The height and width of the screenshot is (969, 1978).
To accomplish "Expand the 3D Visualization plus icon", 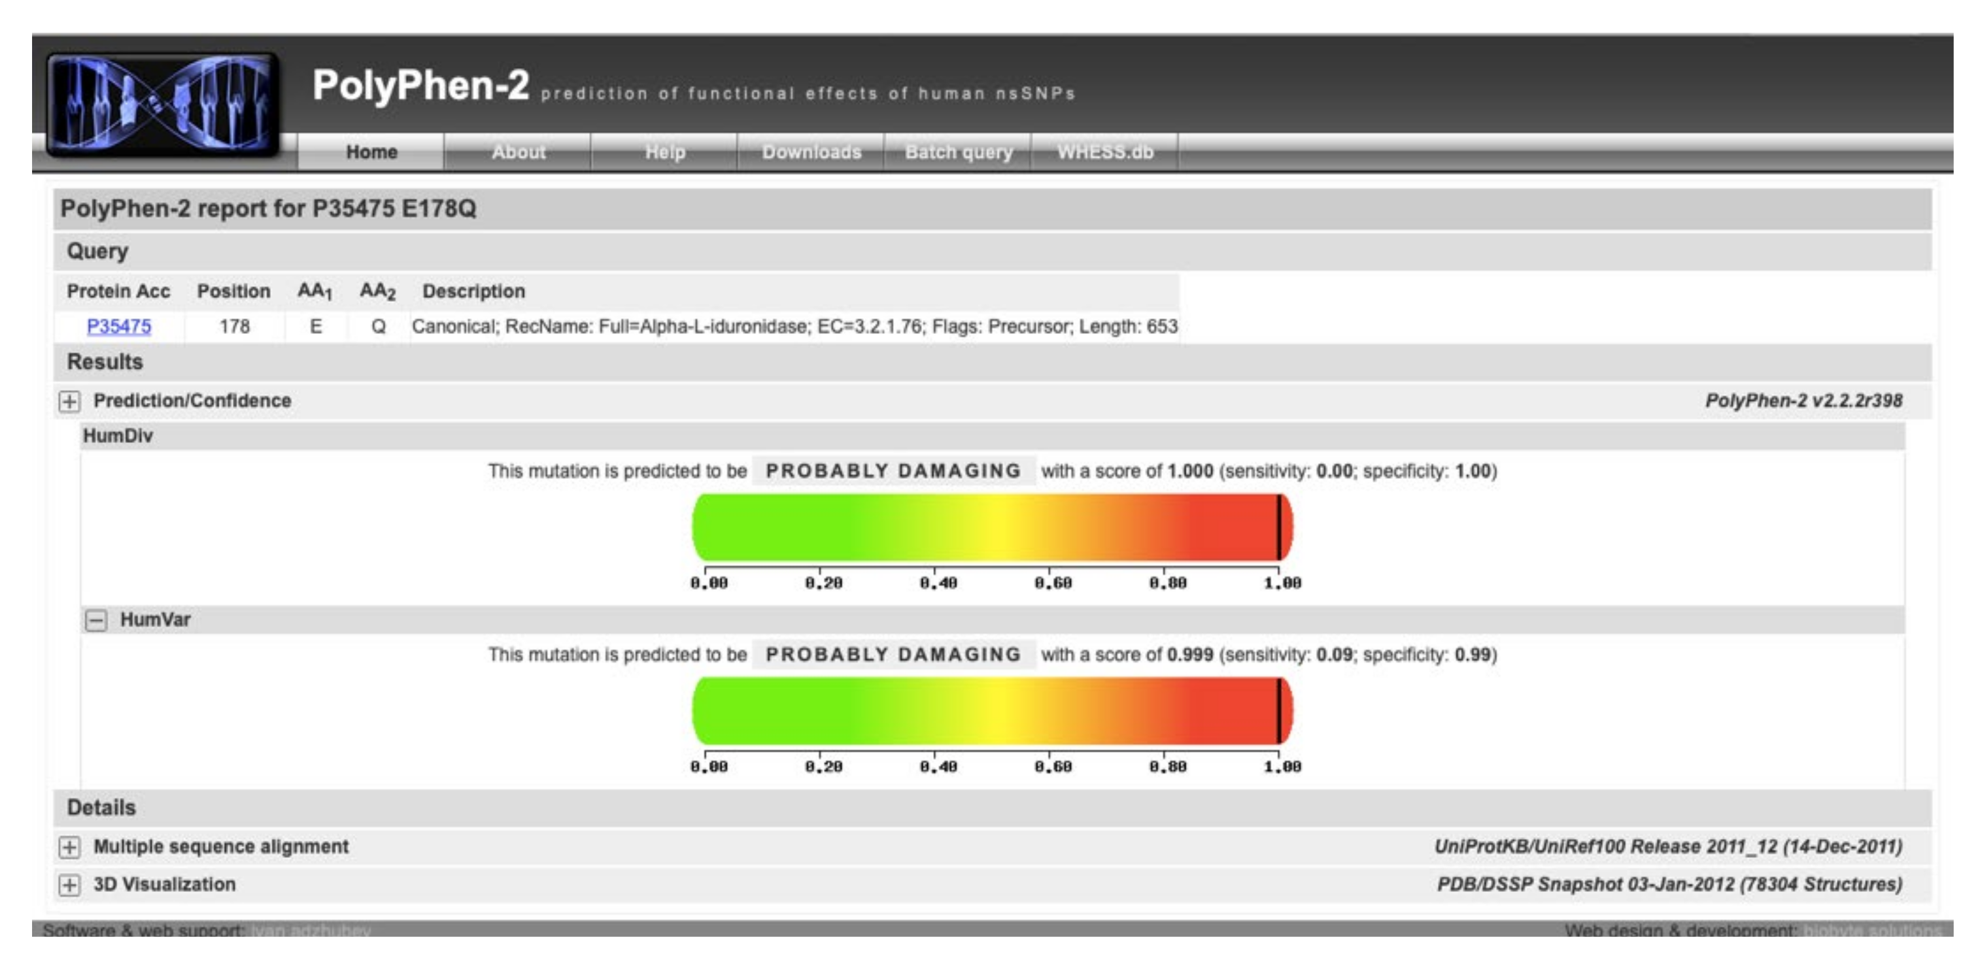I will click(x=69, y=885).
